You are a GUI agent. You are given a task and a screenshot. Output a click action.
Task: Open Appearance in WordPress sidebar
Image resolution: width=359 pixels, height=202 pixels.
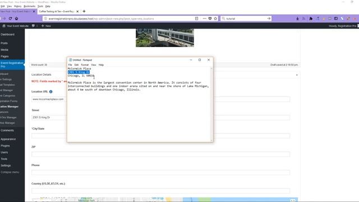8,139
